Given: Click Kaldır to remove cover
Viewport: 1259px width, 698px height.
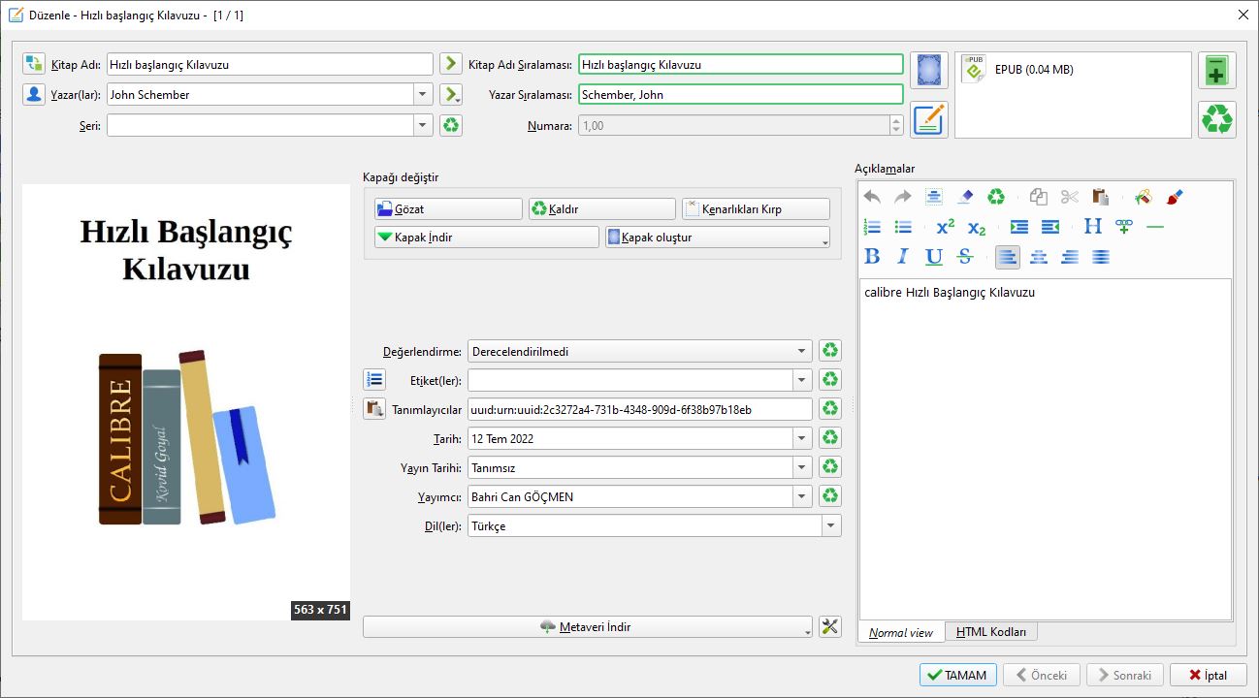Looking at the screenshot, I should tap(601, 209).
